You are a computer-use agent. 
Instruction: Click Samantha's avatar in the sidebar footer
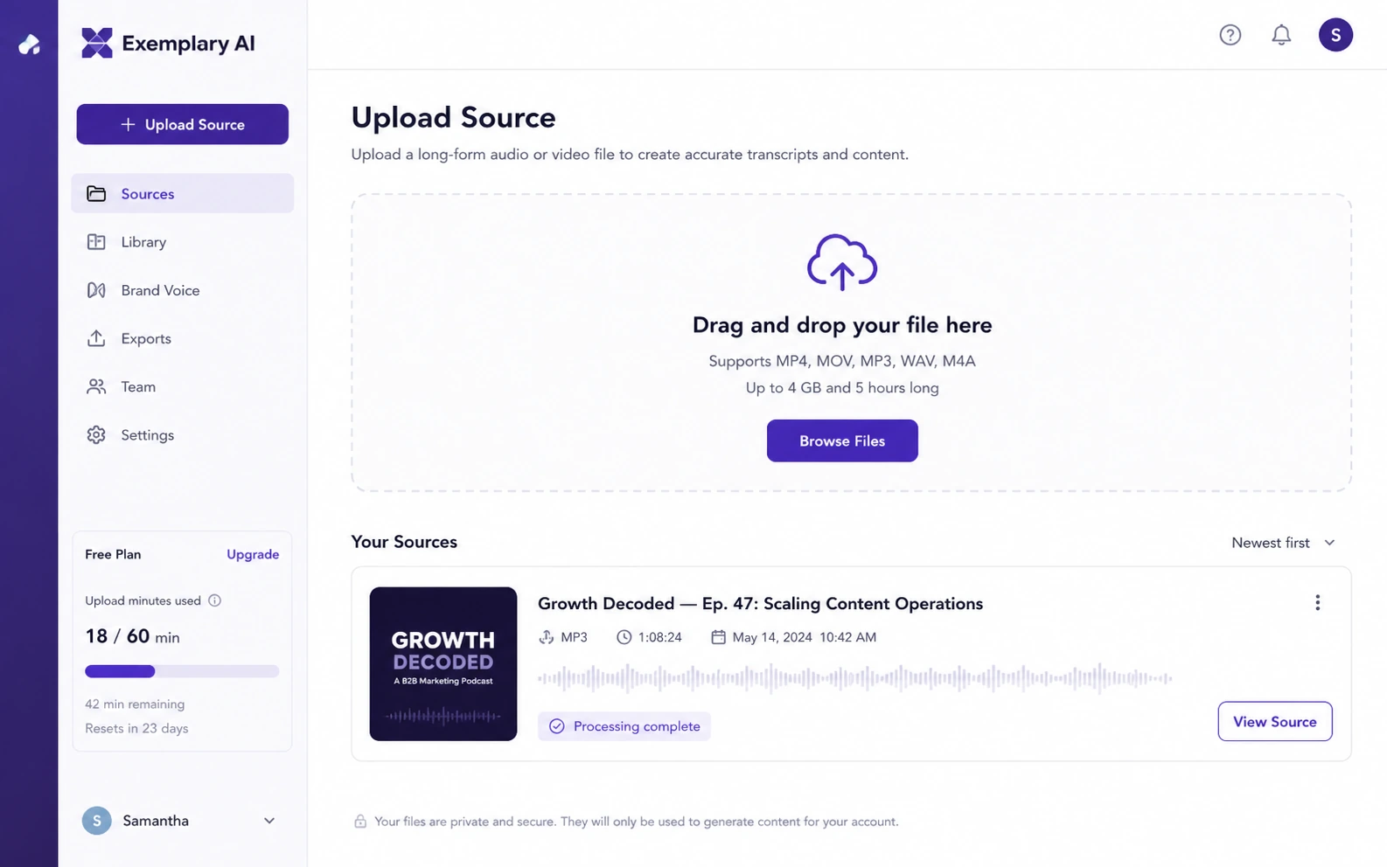(x=96, y=821)
